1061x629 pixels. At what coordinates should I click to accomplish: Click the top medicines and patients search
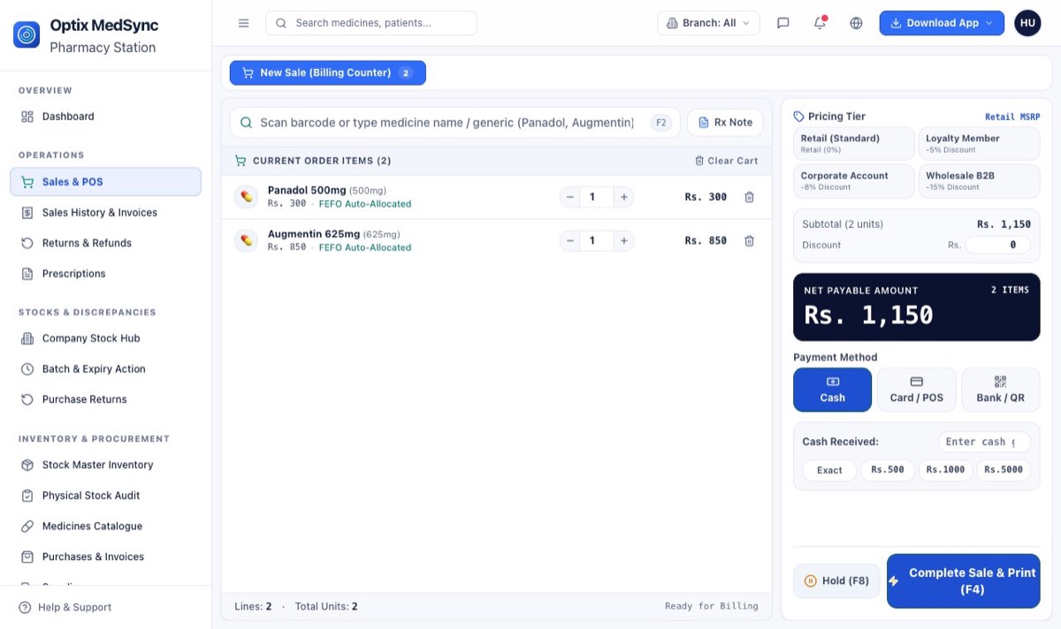point(371,23)
